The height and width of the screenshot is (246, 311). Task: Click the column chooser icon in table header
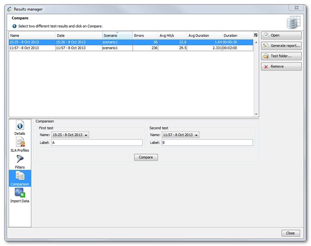(256, 35)
